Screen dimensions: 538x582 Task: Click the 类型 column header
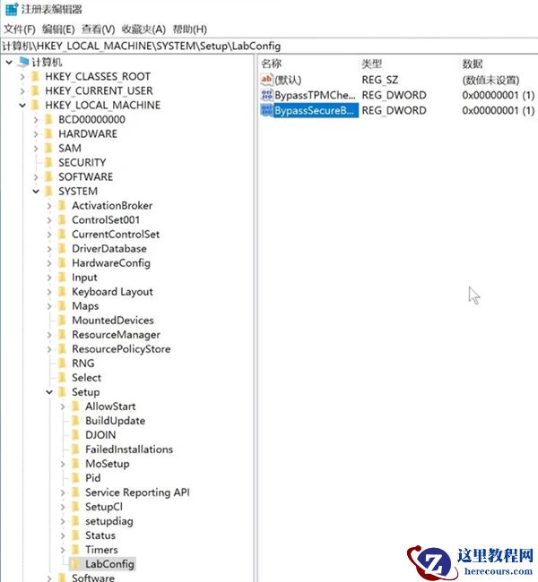[372, 64]
